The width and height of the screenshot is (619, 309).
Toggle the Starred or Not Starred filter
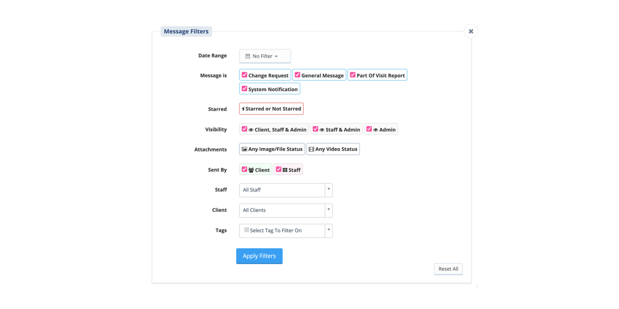tap(271, 109)
